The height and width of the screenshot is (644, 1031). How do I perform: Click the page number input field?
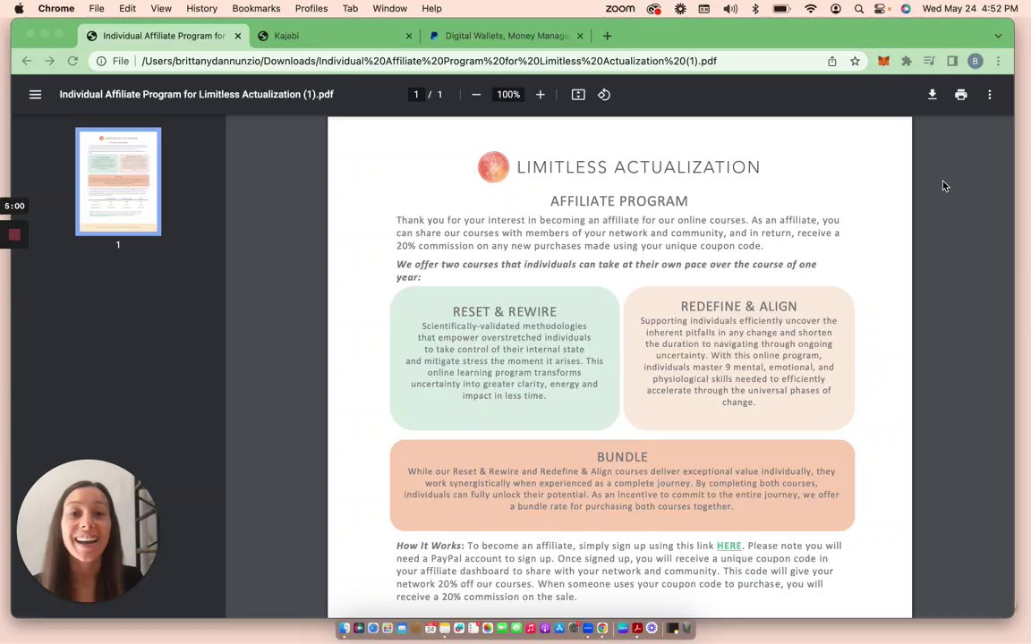pos(415,95)
